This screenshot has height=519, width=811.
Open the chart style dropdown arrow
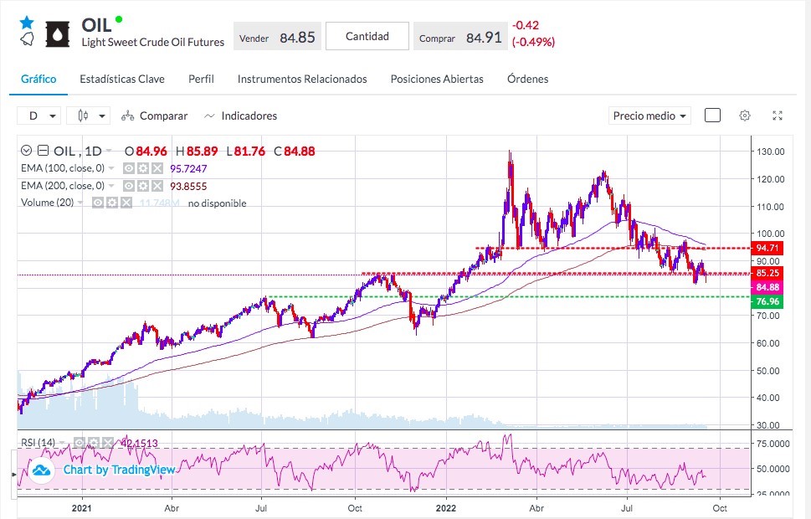102,116
